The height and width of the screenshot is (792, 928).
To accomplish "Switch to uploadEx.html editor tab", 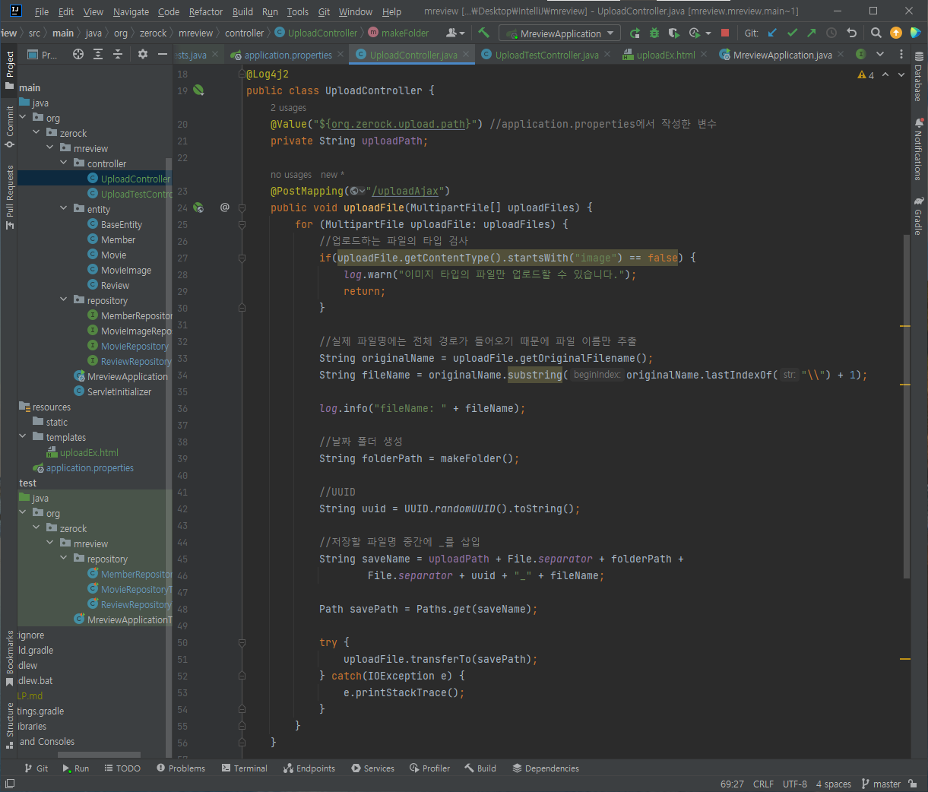I will point(666,55).
